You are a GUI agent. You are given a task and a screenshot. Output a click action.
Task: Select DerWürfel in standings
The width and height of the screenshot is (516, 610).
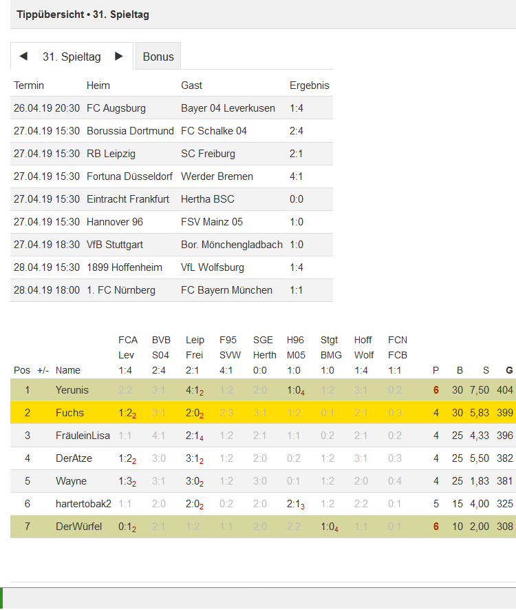pos(79,527)
